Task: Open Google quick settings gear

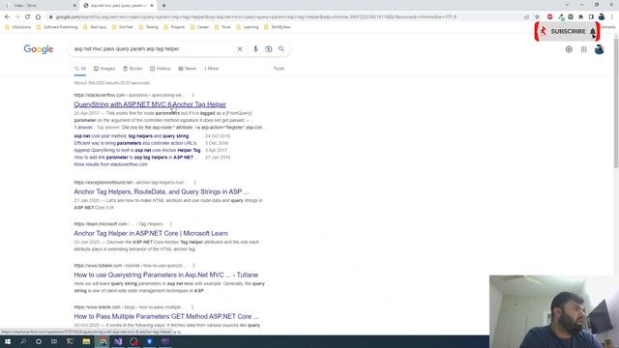Action: coord(569,49)
